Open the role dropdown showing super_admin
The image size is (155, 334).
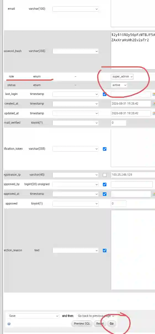pyautogui.click(x=122, y=77)
